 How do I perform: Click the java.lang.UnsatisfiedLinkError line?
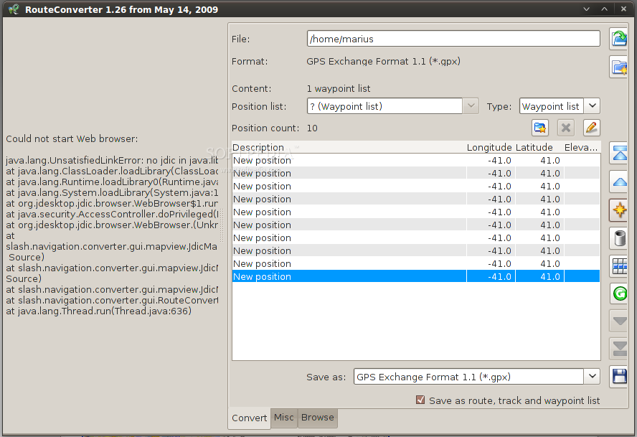click(112, 161)
